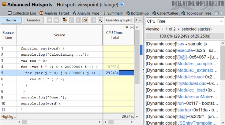Click the last hotspot navigation icon
This screenshot has height=125, width=225.
(86, 20)
